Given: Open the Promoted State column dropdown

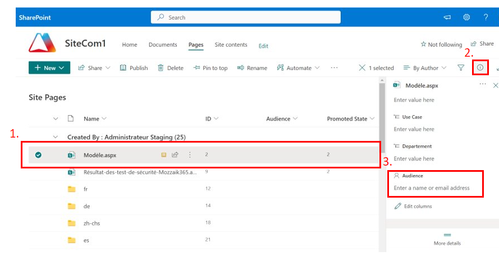Looking at the screenshot, I should coord(372,118).
